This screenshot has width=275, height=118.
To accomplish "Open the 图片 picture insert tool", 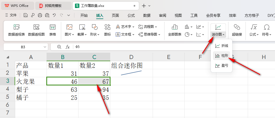I will [69, 27].
